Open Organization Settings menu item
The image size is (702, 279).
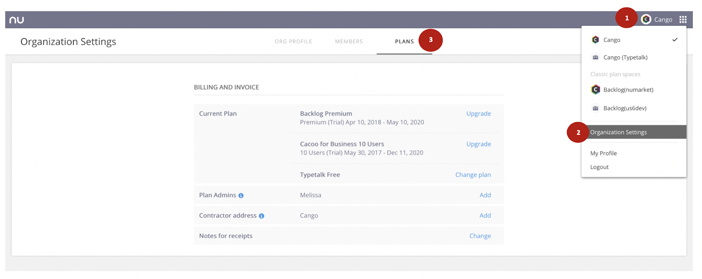(634, 132)
